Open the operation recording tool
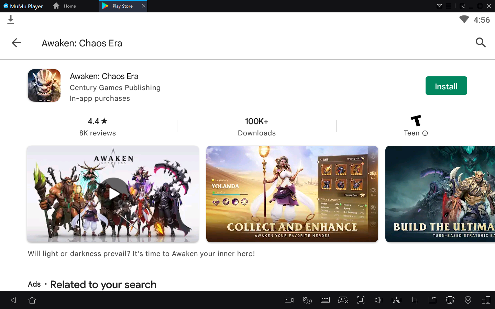495x309 pixels. coord(307,300)
